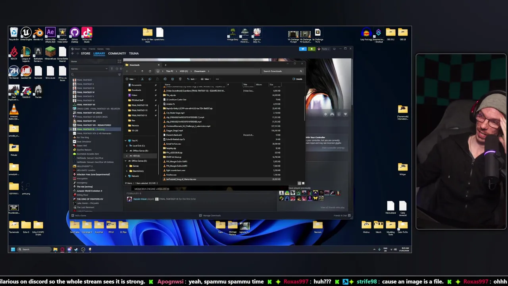Show hidden system tray icons
Viewport: 508px width, 286px height.
pyautogui.click(x=374, y=249)
